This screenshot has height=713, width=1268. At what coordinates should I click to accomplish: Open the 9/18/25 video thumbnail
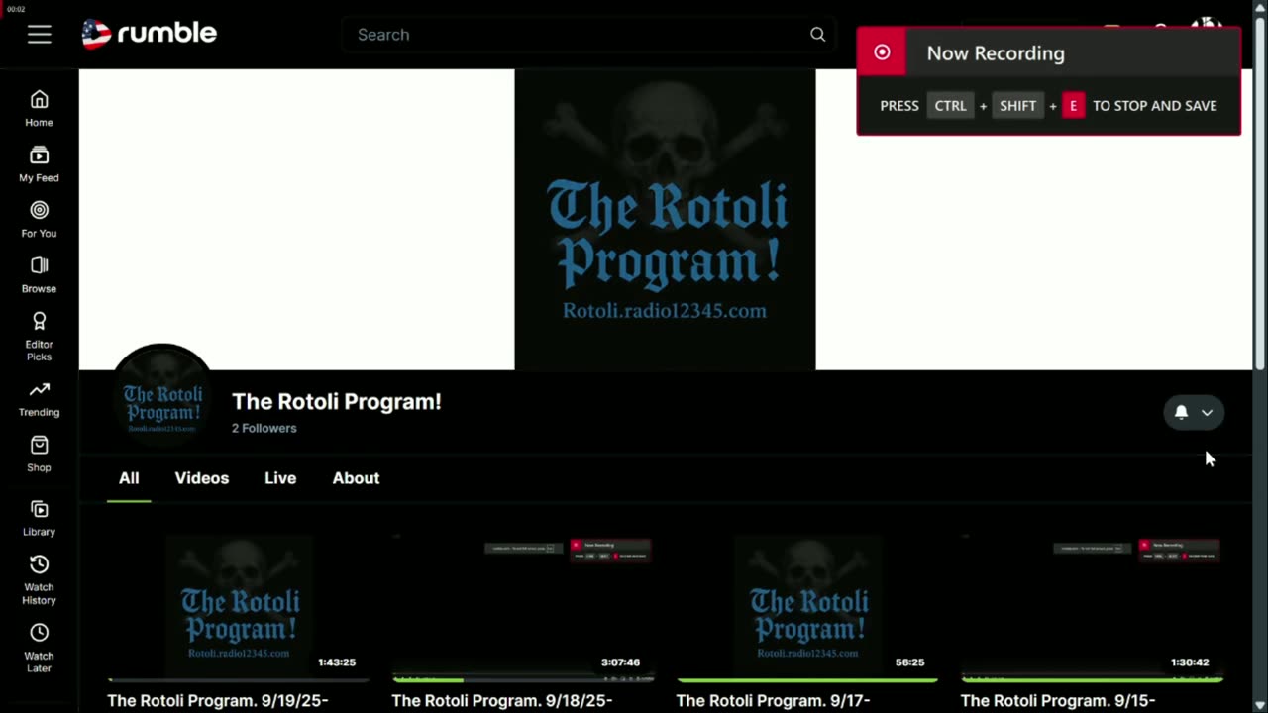coord(523,607)
